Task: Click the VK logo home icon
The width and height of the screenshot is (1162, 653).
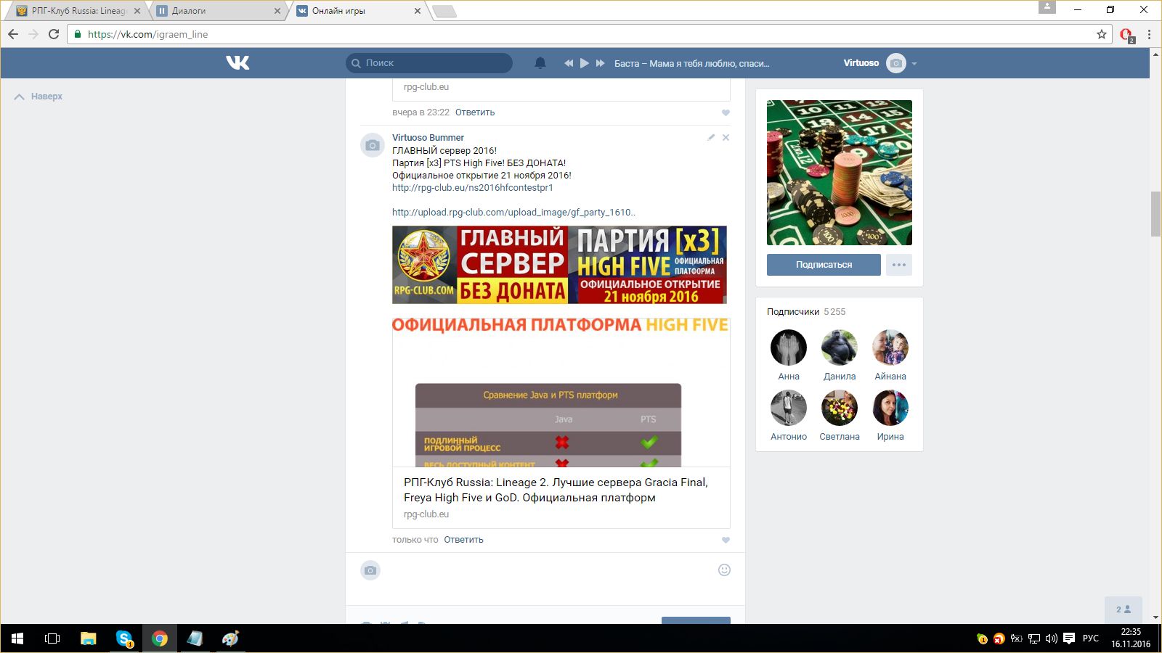Action: [x=237, y=63]
